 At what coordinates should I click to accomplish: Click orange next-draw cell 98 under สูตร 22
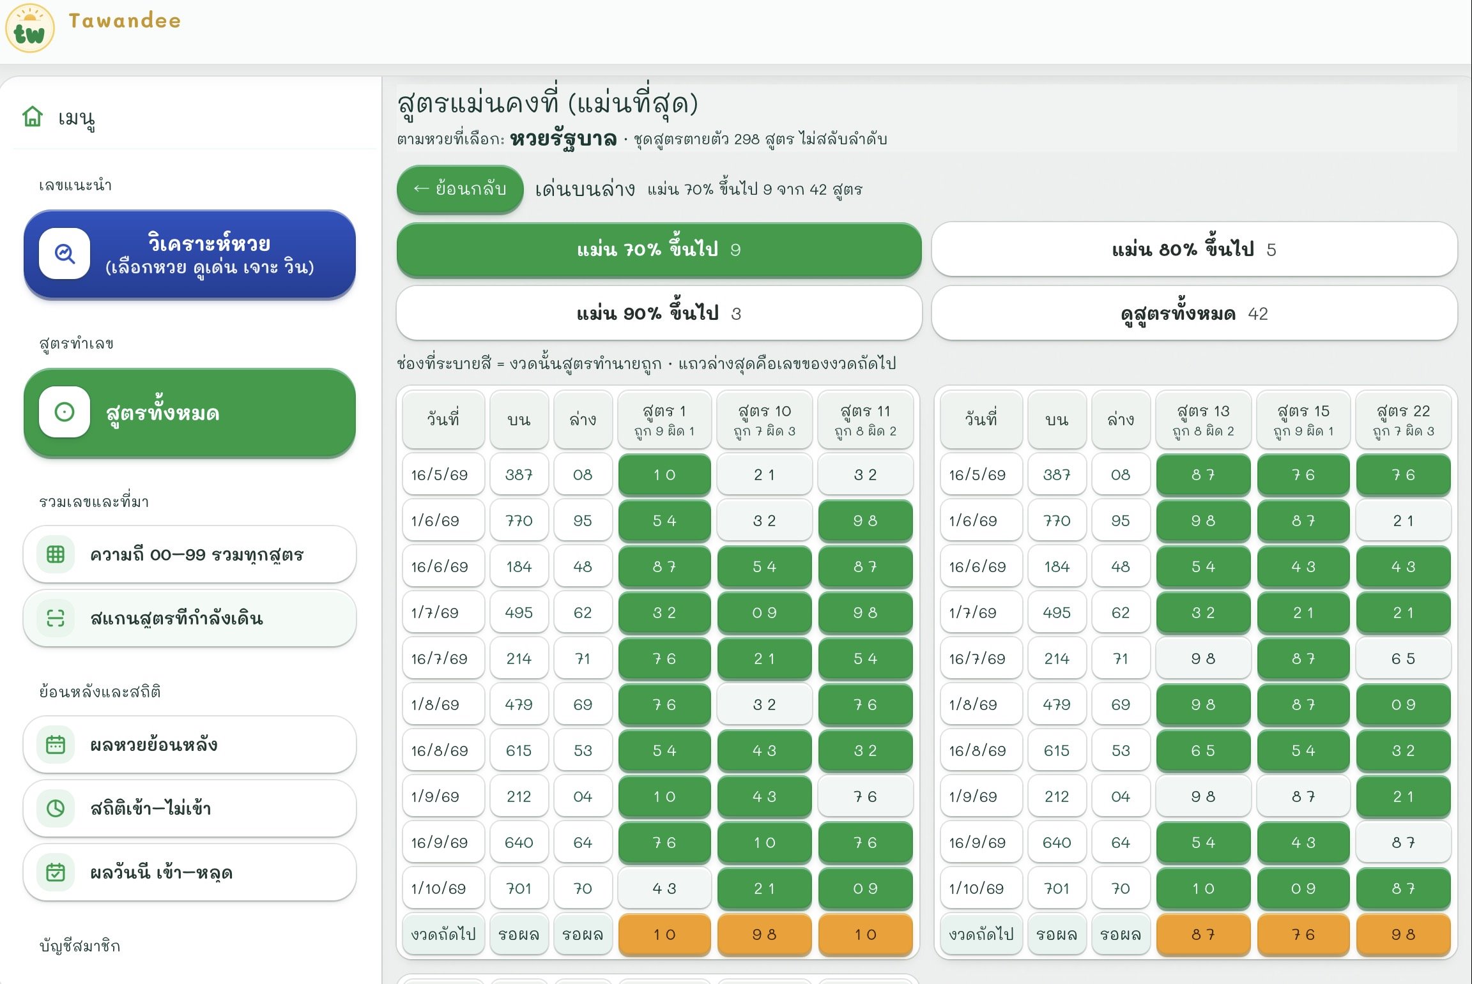1403,934
